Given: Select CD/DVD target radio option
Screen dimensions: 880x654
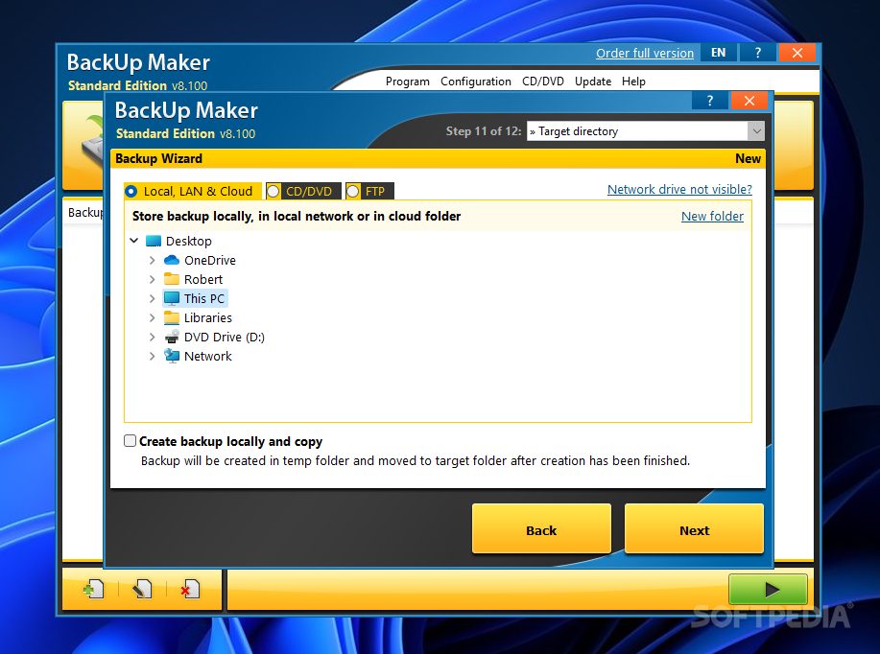Looking at the screenshot, I should click(x=274, y=191).
